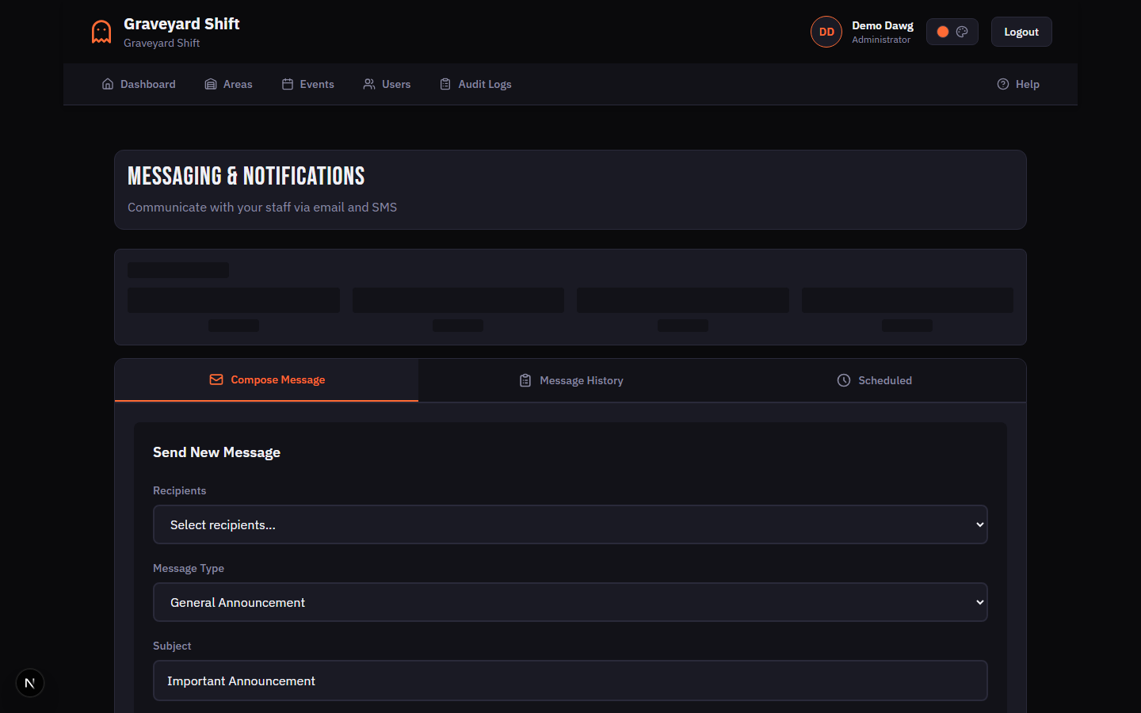
Task: Open the Next.js dev tools badge
Action: pyautogui.click(x=30, y=683)
